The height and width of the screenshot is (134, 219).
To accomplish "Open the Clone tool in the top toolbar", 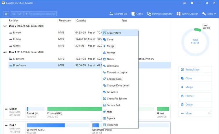I will (137, 14).
